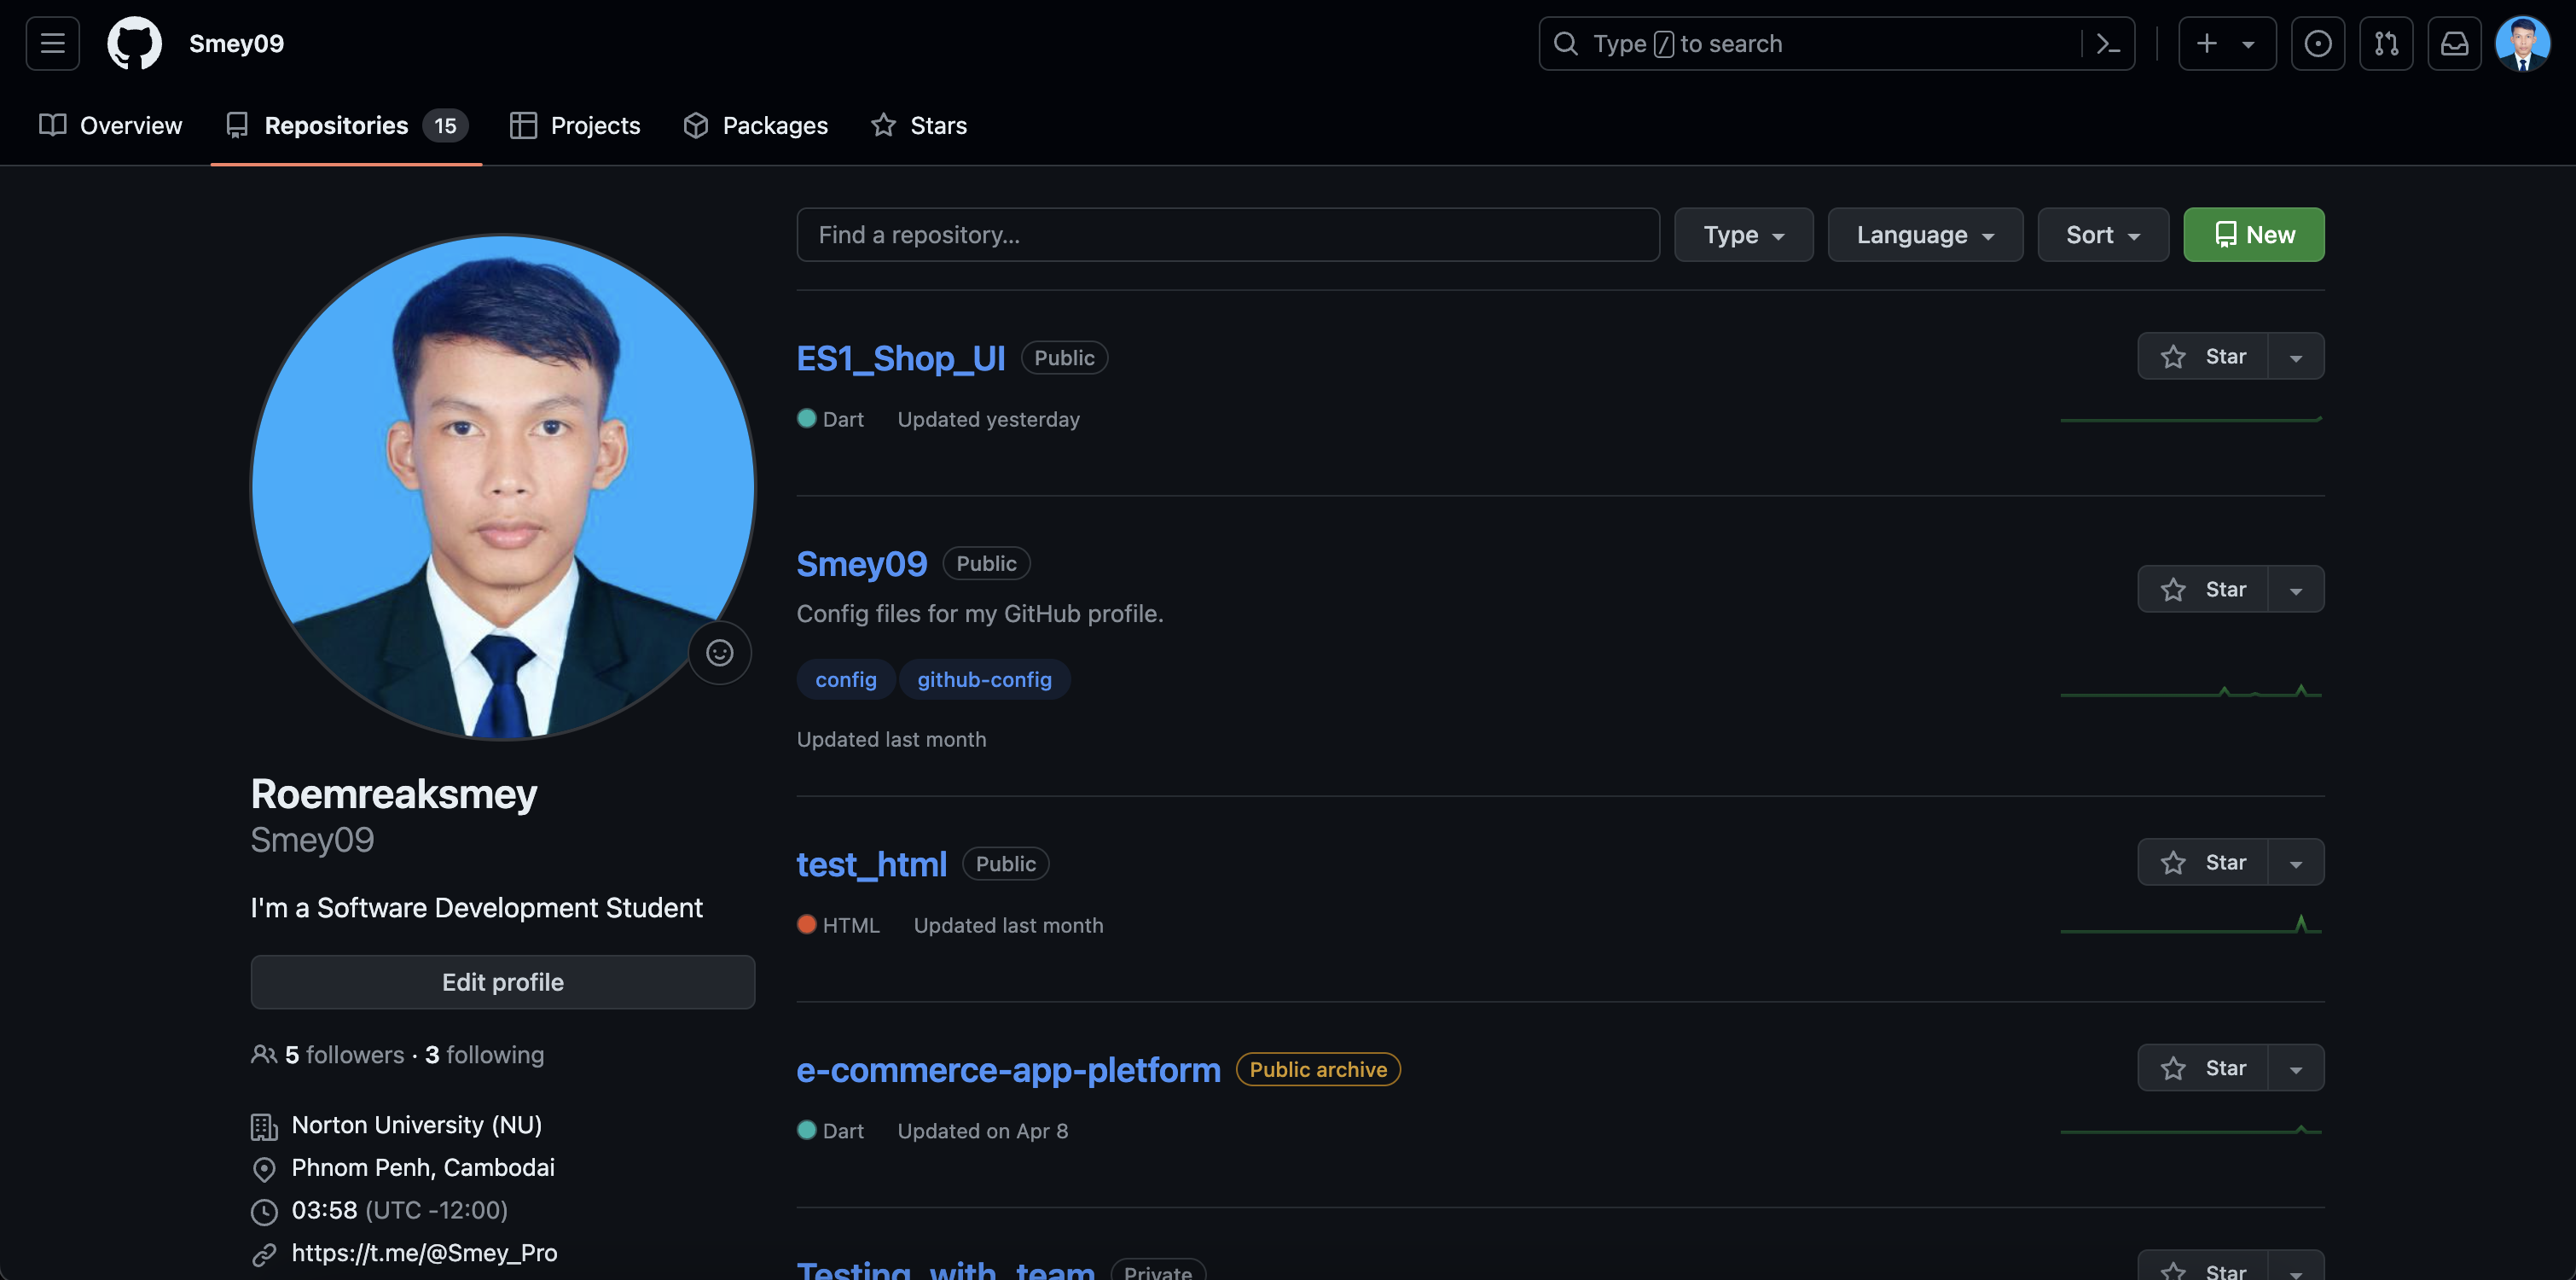This screenshot has width=2576, height=1280.
Task: Click the Find a repository field
Action: (x=1227, y=236)
